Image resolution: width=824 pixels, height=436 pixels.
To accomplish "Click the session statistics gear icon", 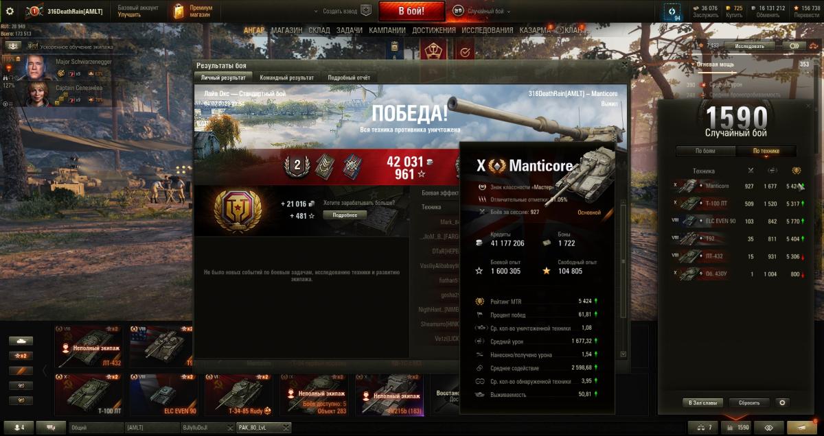I will [x=781, y=402].
